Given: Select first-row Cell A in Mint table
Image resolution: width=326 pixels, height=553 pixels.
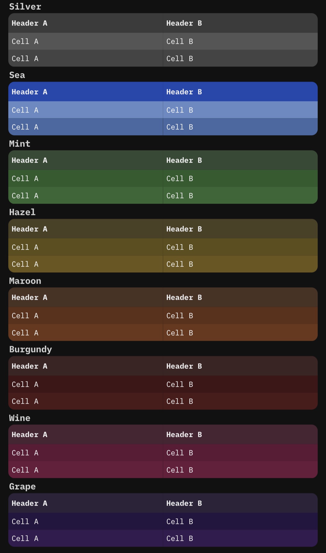Looking at the screenshot, I should (25, 179).
